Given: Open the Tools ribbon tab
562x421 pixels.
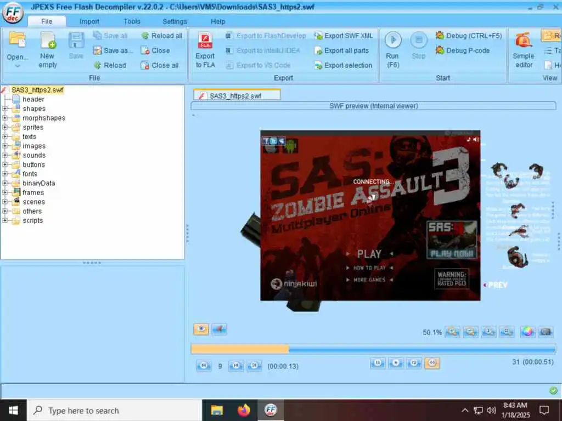Looking at the screenshot, I should click(132, 21).
